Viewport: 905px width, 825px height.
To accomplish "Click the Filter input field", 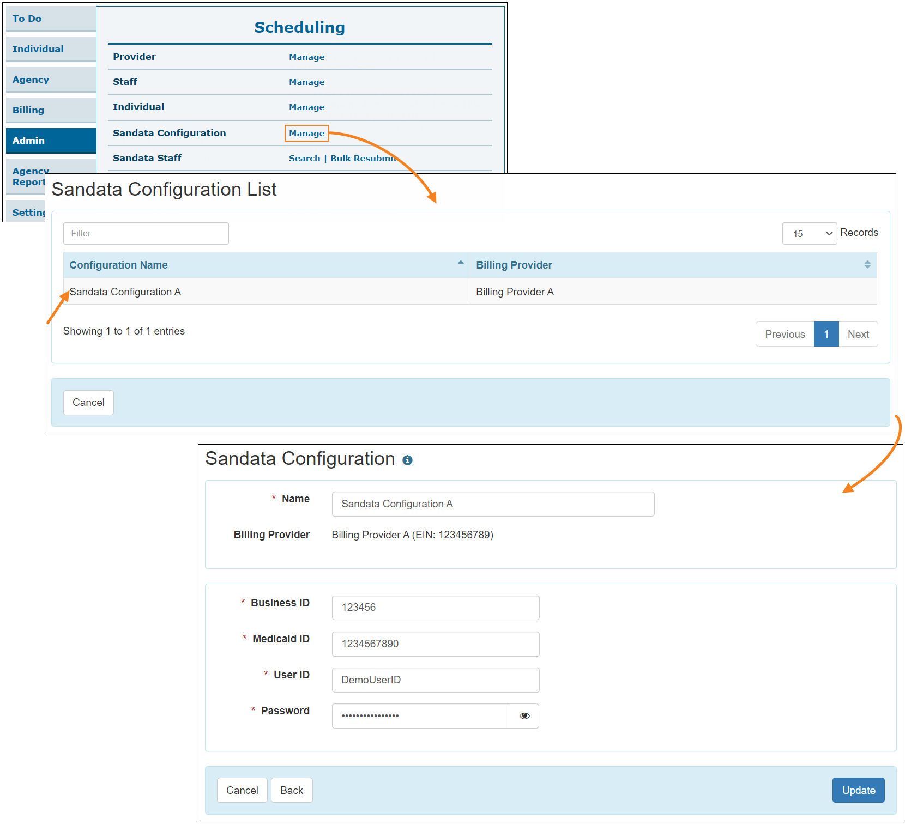I will click(x=146, y=233).
